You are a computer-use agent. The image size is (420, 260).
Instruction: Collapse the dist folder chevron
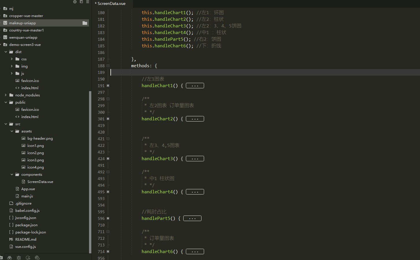[6, 52]
